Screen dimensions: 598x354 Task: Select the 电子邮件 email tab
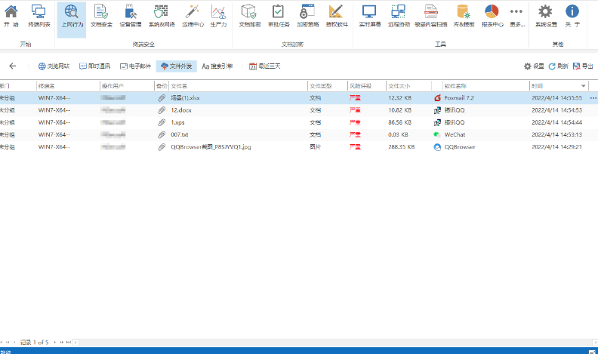[x=135, y=66]
